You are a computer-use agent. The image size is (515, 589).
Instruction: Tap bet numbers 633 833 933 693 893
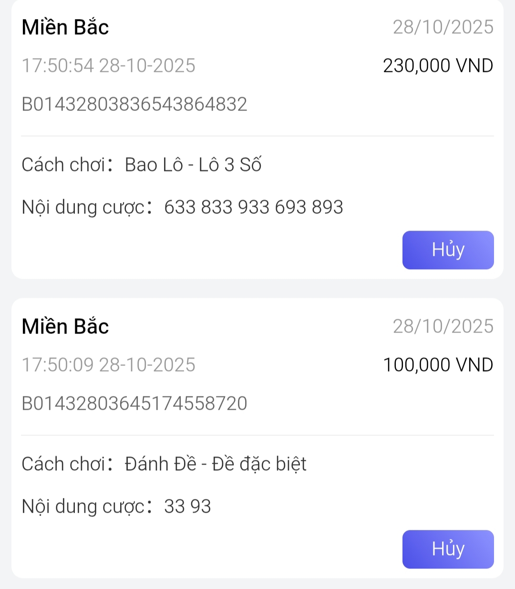click(253, 207)
